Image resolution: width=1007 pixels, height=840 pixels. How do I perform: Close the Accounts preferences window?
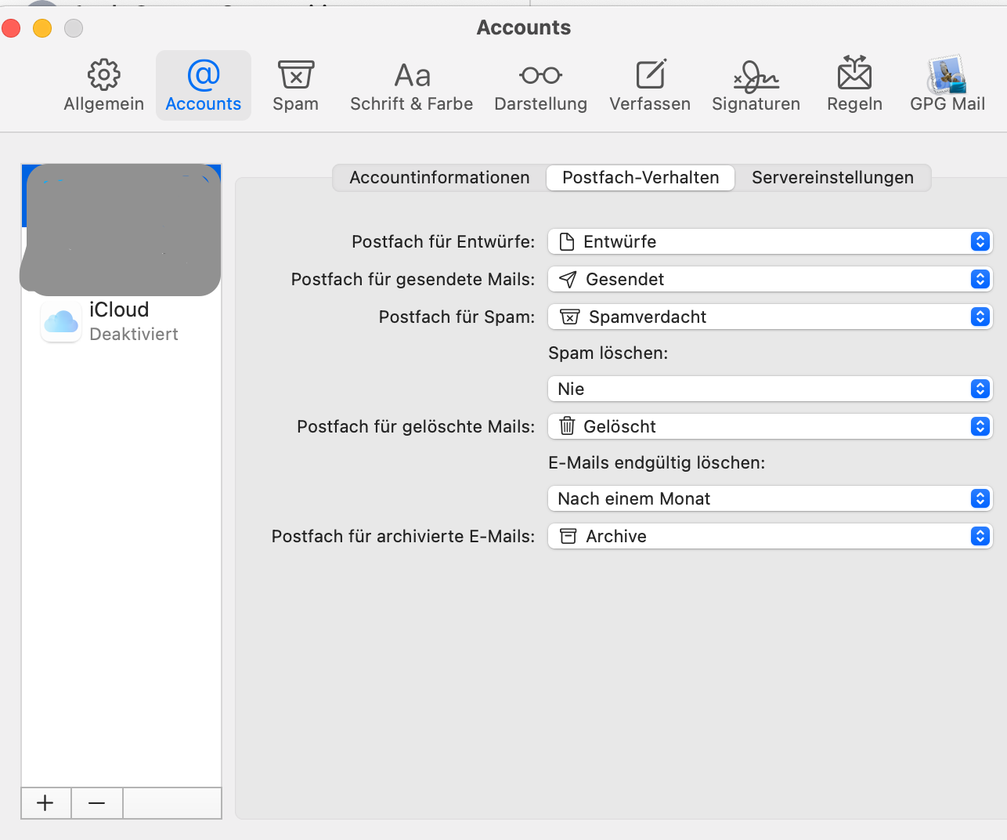[11, 28]
